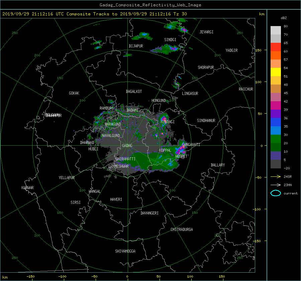This screenshot has height=281, width=301.
Task: Click the SHIVAMOGGA city label
Action: pyautogui.click(x=125, y=251)
